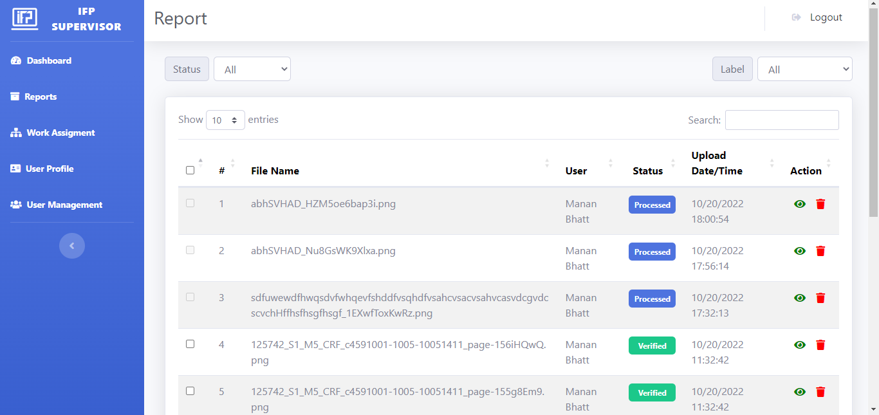The height and width of the screenshot is (415, 879).
Task: Open User Management page
Action: coord(64,205)
